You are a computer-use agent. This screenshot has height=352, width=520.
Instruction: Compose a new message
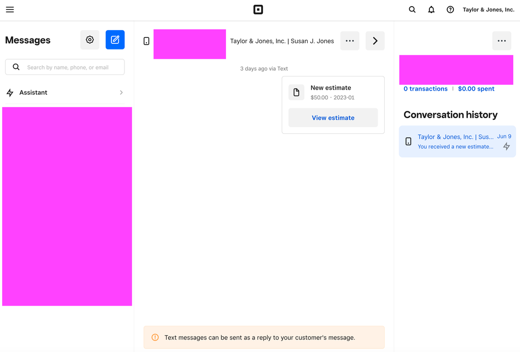[x=115, y=40]
